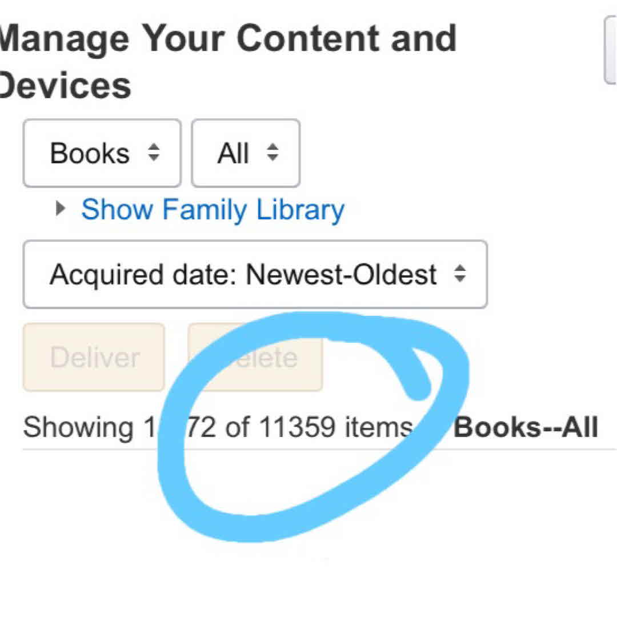
Task: Click the up-down arrows icon in All selector
Action: (273, 153)
